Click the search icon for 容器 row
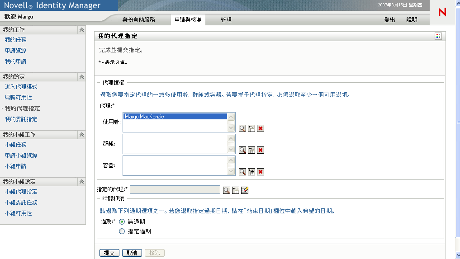460x259 pixels. point(242,172)
